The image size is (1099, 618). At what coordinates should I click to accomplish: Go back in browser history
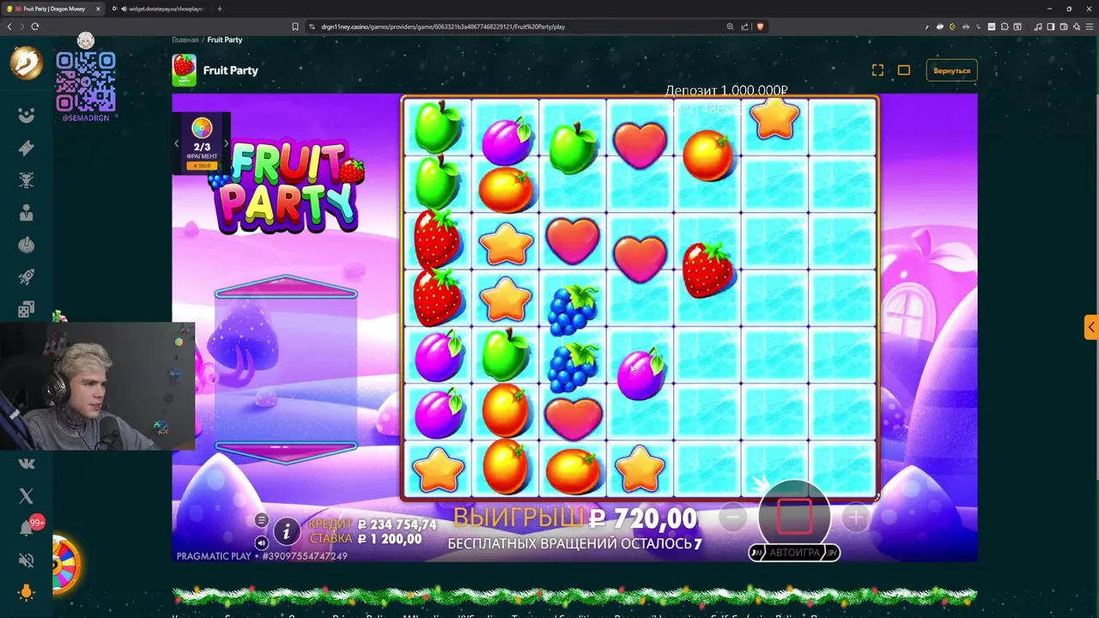point(9,27)
